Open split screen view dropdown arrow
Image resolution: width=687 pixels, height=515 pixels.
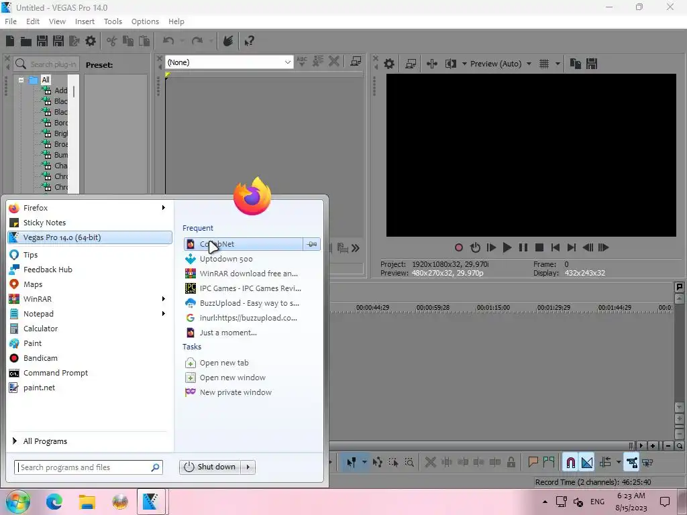point(464,64)
